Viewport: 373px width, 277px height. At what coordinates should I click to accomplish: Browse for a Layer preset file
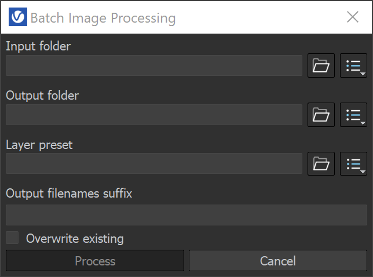pos(321,164)
